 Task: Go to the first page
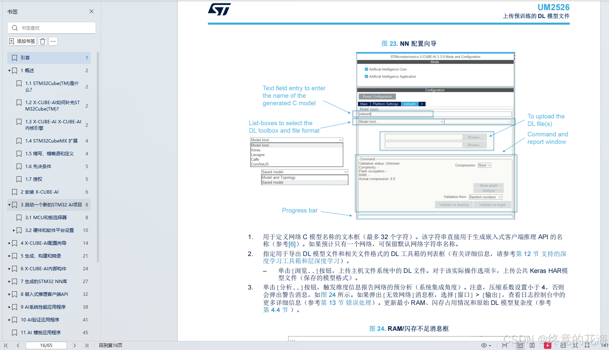tap(6, 345)
